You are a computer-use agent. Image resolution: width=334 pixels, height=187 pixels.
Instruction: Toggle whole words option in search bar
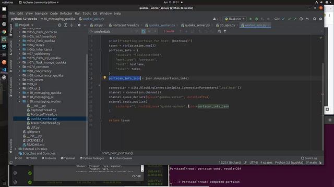tap(149, 31)
